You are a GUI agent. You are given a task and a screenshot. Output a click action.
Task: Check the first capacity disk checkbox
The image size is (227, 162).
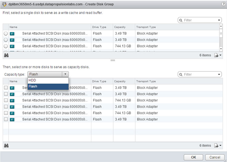pyautogui.click(x=6, y=88)
